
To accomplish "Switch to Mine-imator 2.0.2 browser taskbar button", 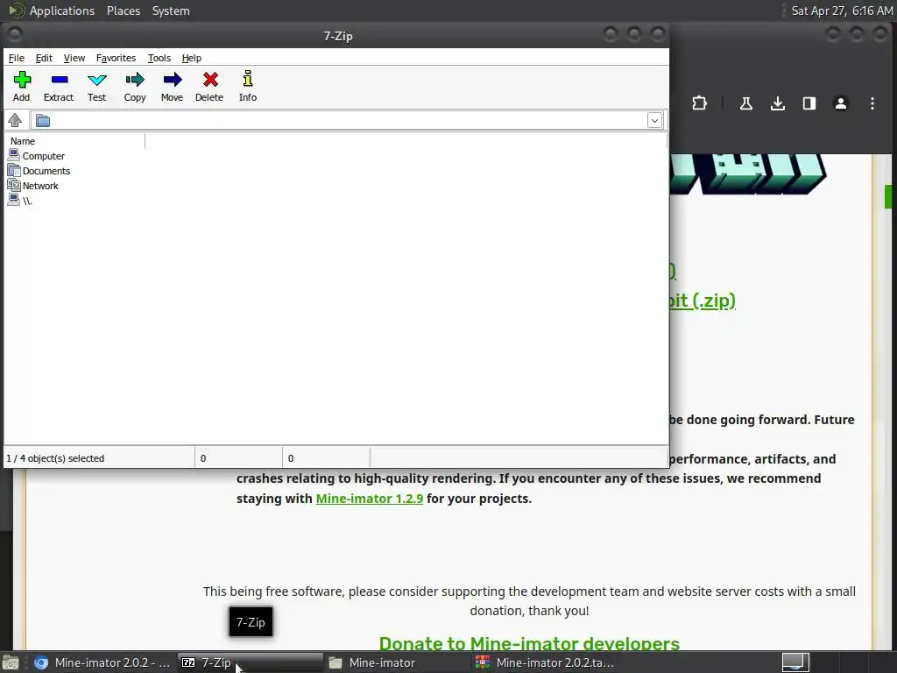I will [102, 662].
